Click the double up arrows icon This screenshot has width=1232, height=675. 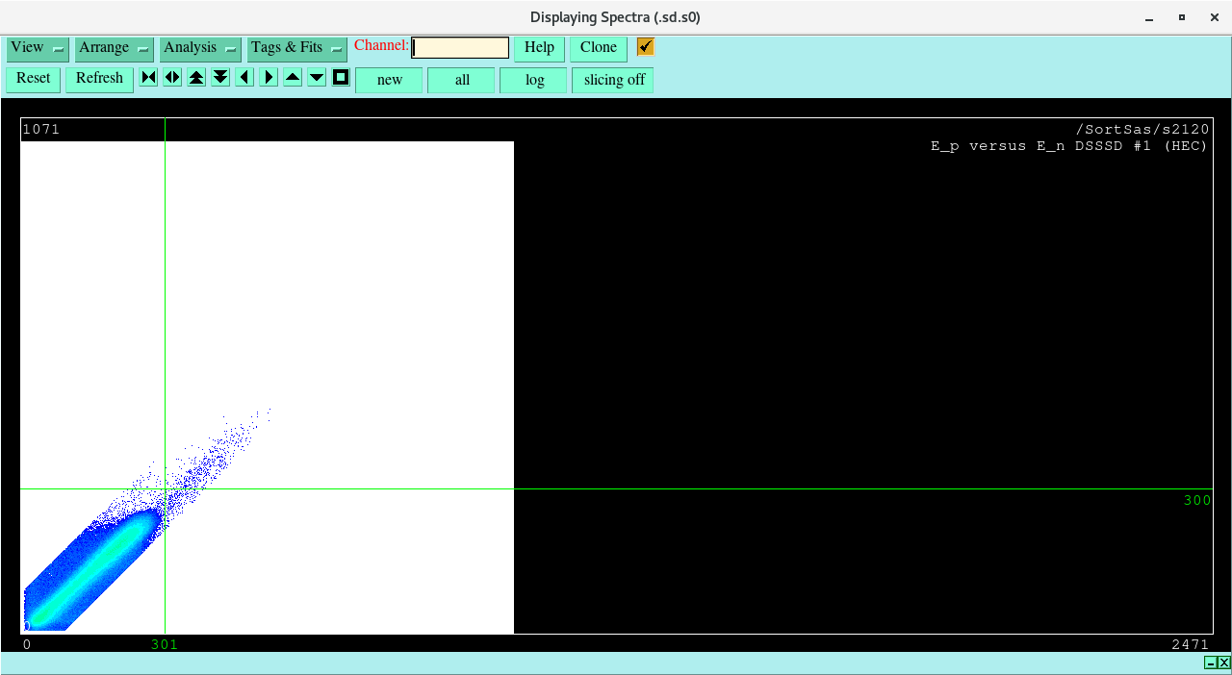tap(196, 78)
